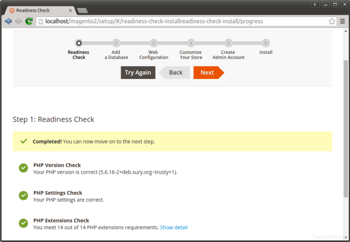Reload the page with the refresh icon
Viewport: 350px width, 242px height.
(x=29, y=21)
